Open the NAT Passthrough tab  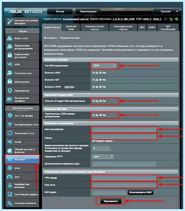click(x=168, y=28)
